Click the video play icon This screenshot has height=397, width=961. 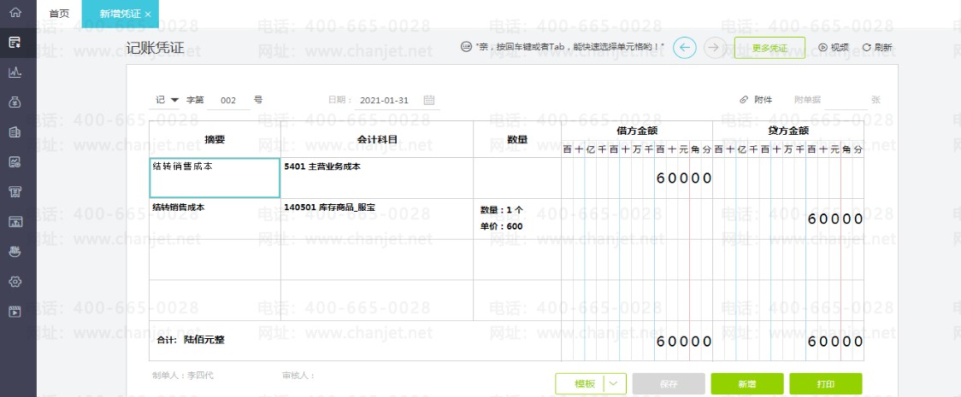pyautogui.click(x=823, y=48)
